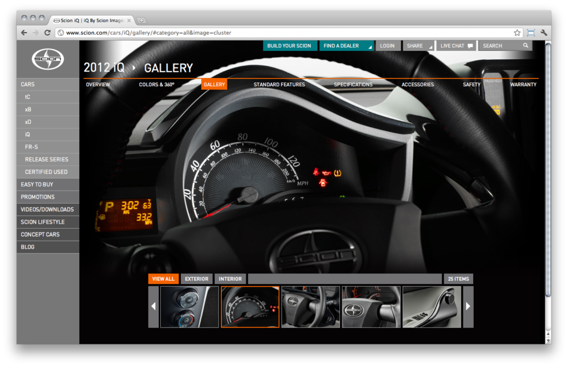Screen dimensions: 568x367
Task: Select the tC model in the sidebar
Action: [48, 97]
